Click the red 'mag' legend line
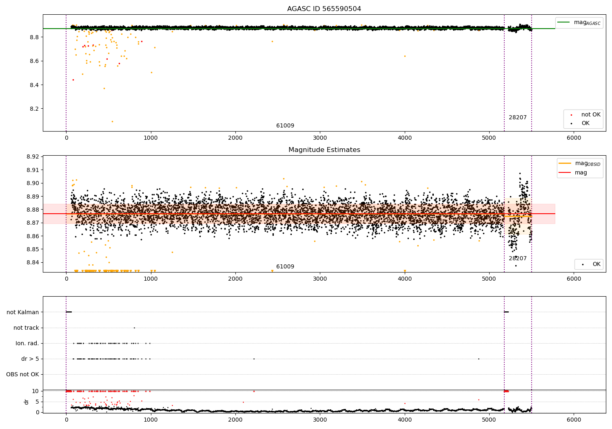The height and width of the screenshot is (429, 612). tap(565, 172)
